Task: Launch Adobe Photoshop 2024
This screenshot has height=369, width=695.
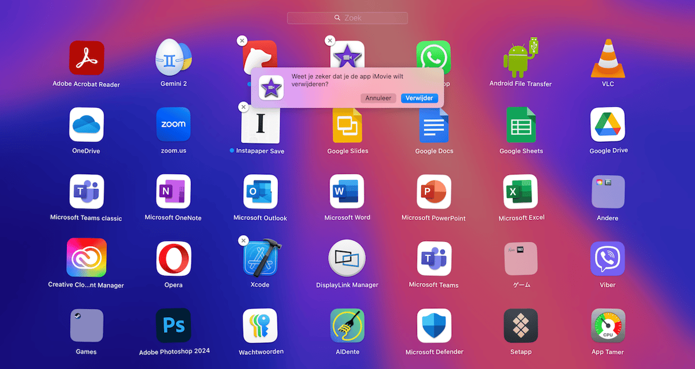Action: point(173,326)
